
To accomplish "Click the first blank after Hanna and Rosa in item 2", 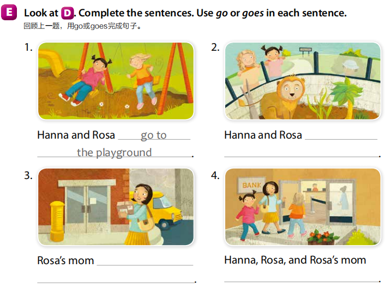I will 341,135.
